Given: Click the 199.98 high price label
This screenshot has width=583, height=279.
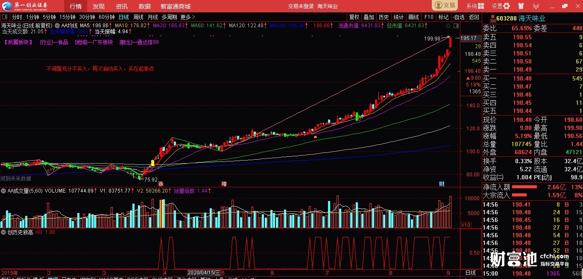Looking at the screenshot, I should (x=432, y=38).
